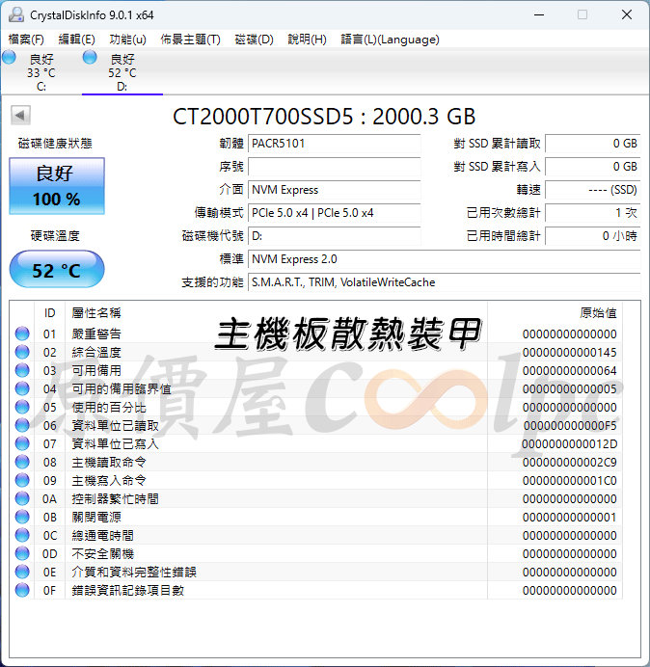Click the status orb for 08 主機讀取命令
The width and height of the screenshot is (650, 667).
pos(22,462)
